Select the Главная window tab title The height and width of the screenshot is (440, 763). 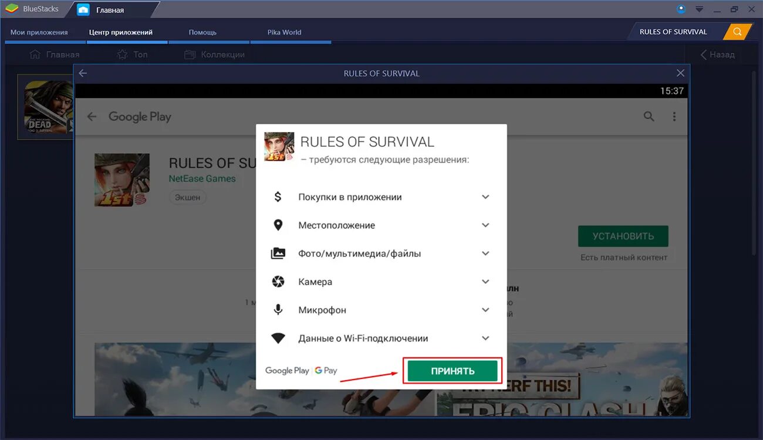pyautogui.click(x=110, y=10)
